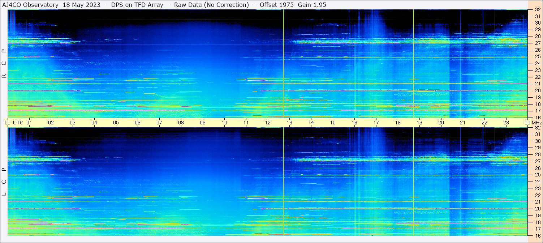
Task: Click 25 MHz label on RCP scale
Action: 537,57
